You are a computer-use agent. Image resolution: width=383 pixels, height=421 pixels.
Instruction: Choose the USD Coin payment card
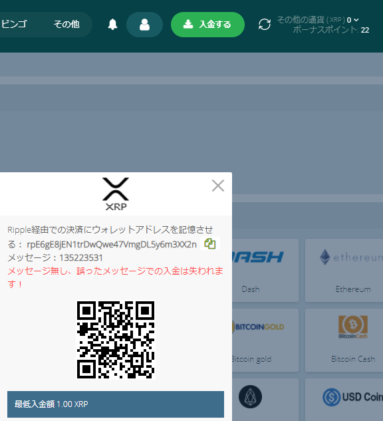tap(344, 400)
